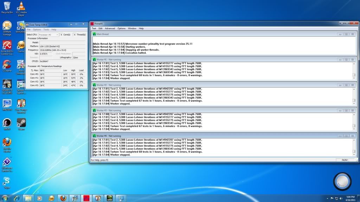The height and width of the screenshot is (202, 360).
Task: Open Core Temp Tools menu
Action: pos(46,29)
